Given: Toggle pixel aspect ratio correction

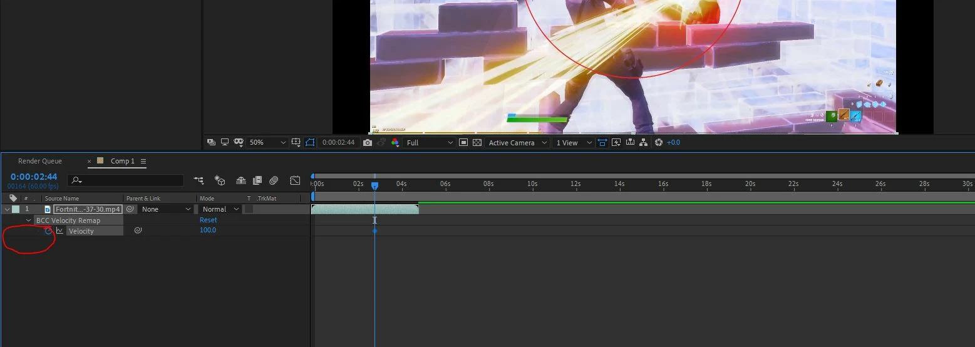Looking at the screenshot, I should point(602,143).
